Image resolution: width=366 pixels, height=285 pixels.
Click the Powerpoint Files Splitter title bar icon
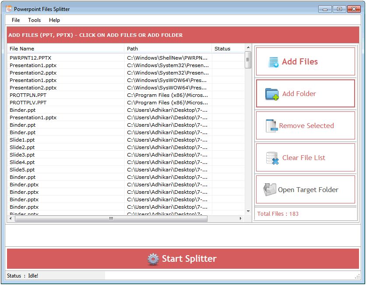tap(9, 9)
